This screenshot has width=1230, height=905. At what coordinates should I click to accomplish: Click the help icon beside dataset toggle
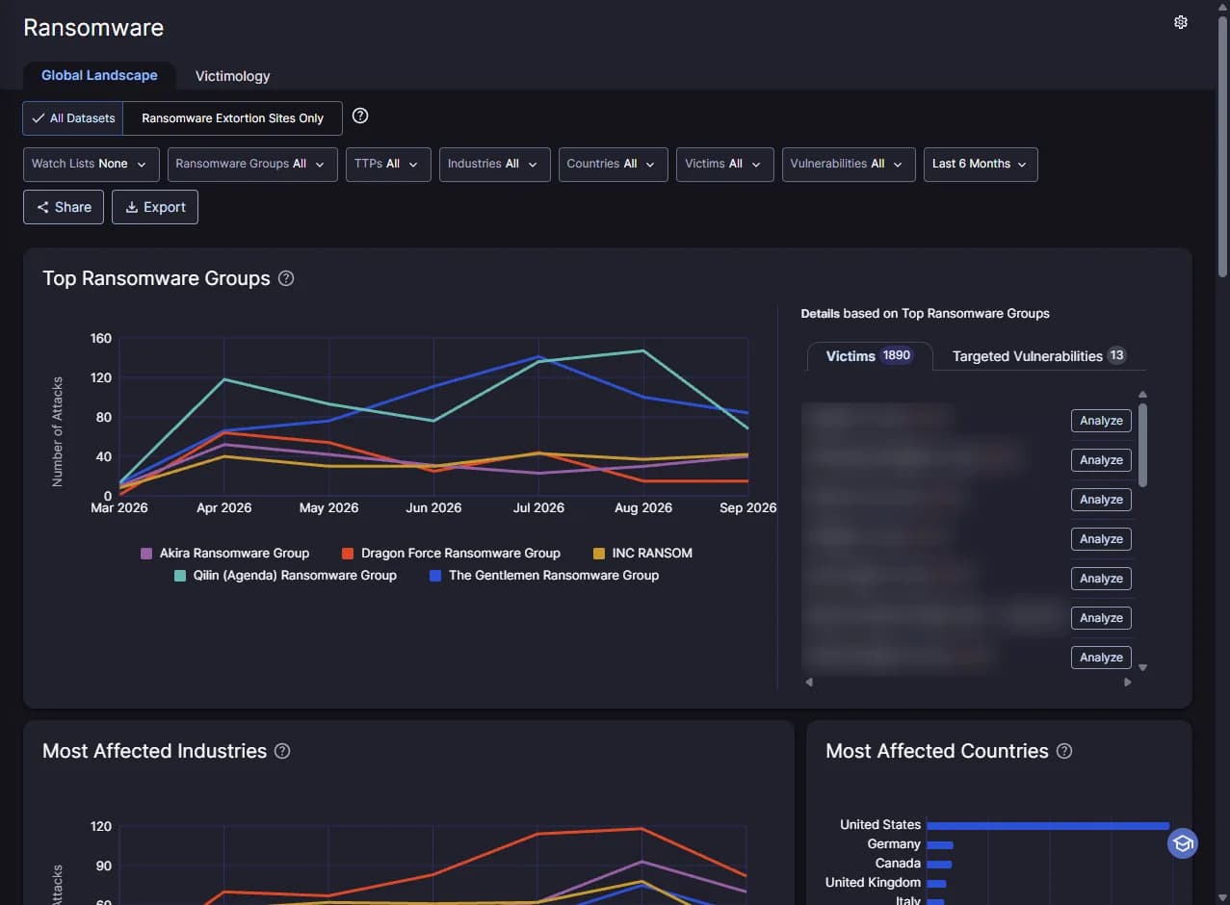tap(360, 116)
